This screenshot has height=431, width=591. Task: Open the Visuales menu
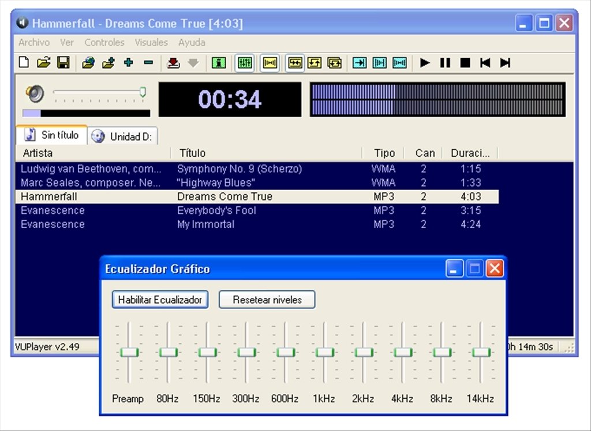pos(151,43)
